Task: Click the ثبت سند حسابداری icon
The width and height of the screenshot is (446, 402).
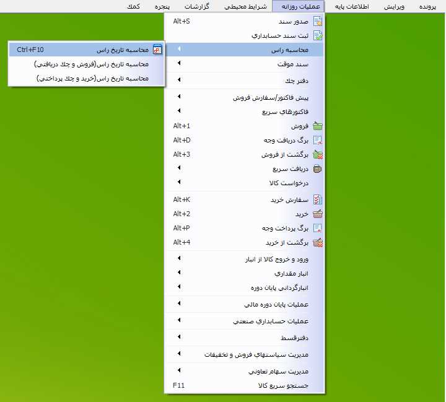Action: [318, 36]
